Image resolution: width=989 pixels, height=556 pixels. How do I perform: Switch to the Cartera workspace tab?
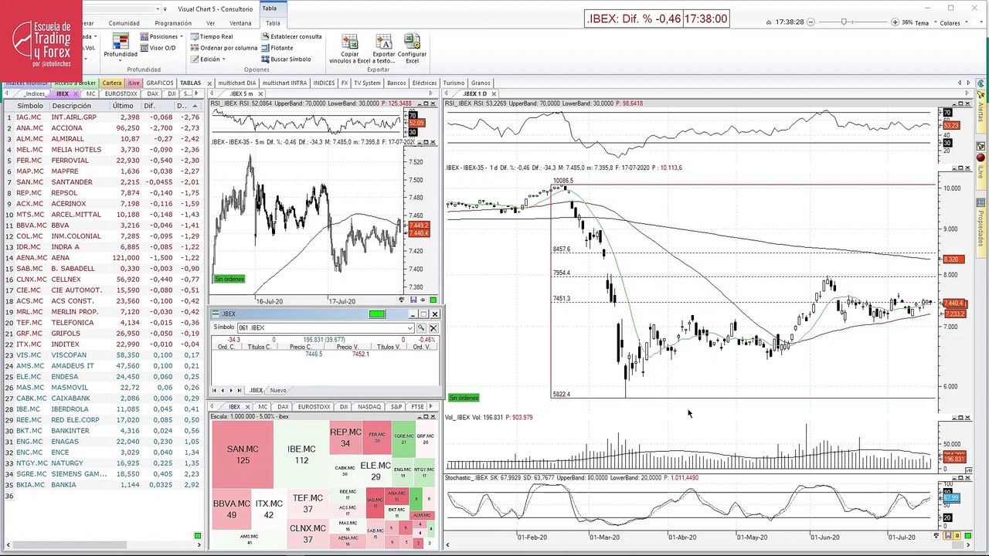(112, 83)
